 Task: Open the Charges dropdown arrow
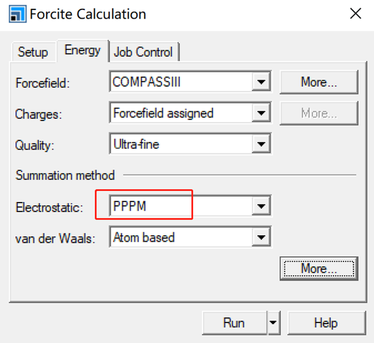[x=262, y=114]
